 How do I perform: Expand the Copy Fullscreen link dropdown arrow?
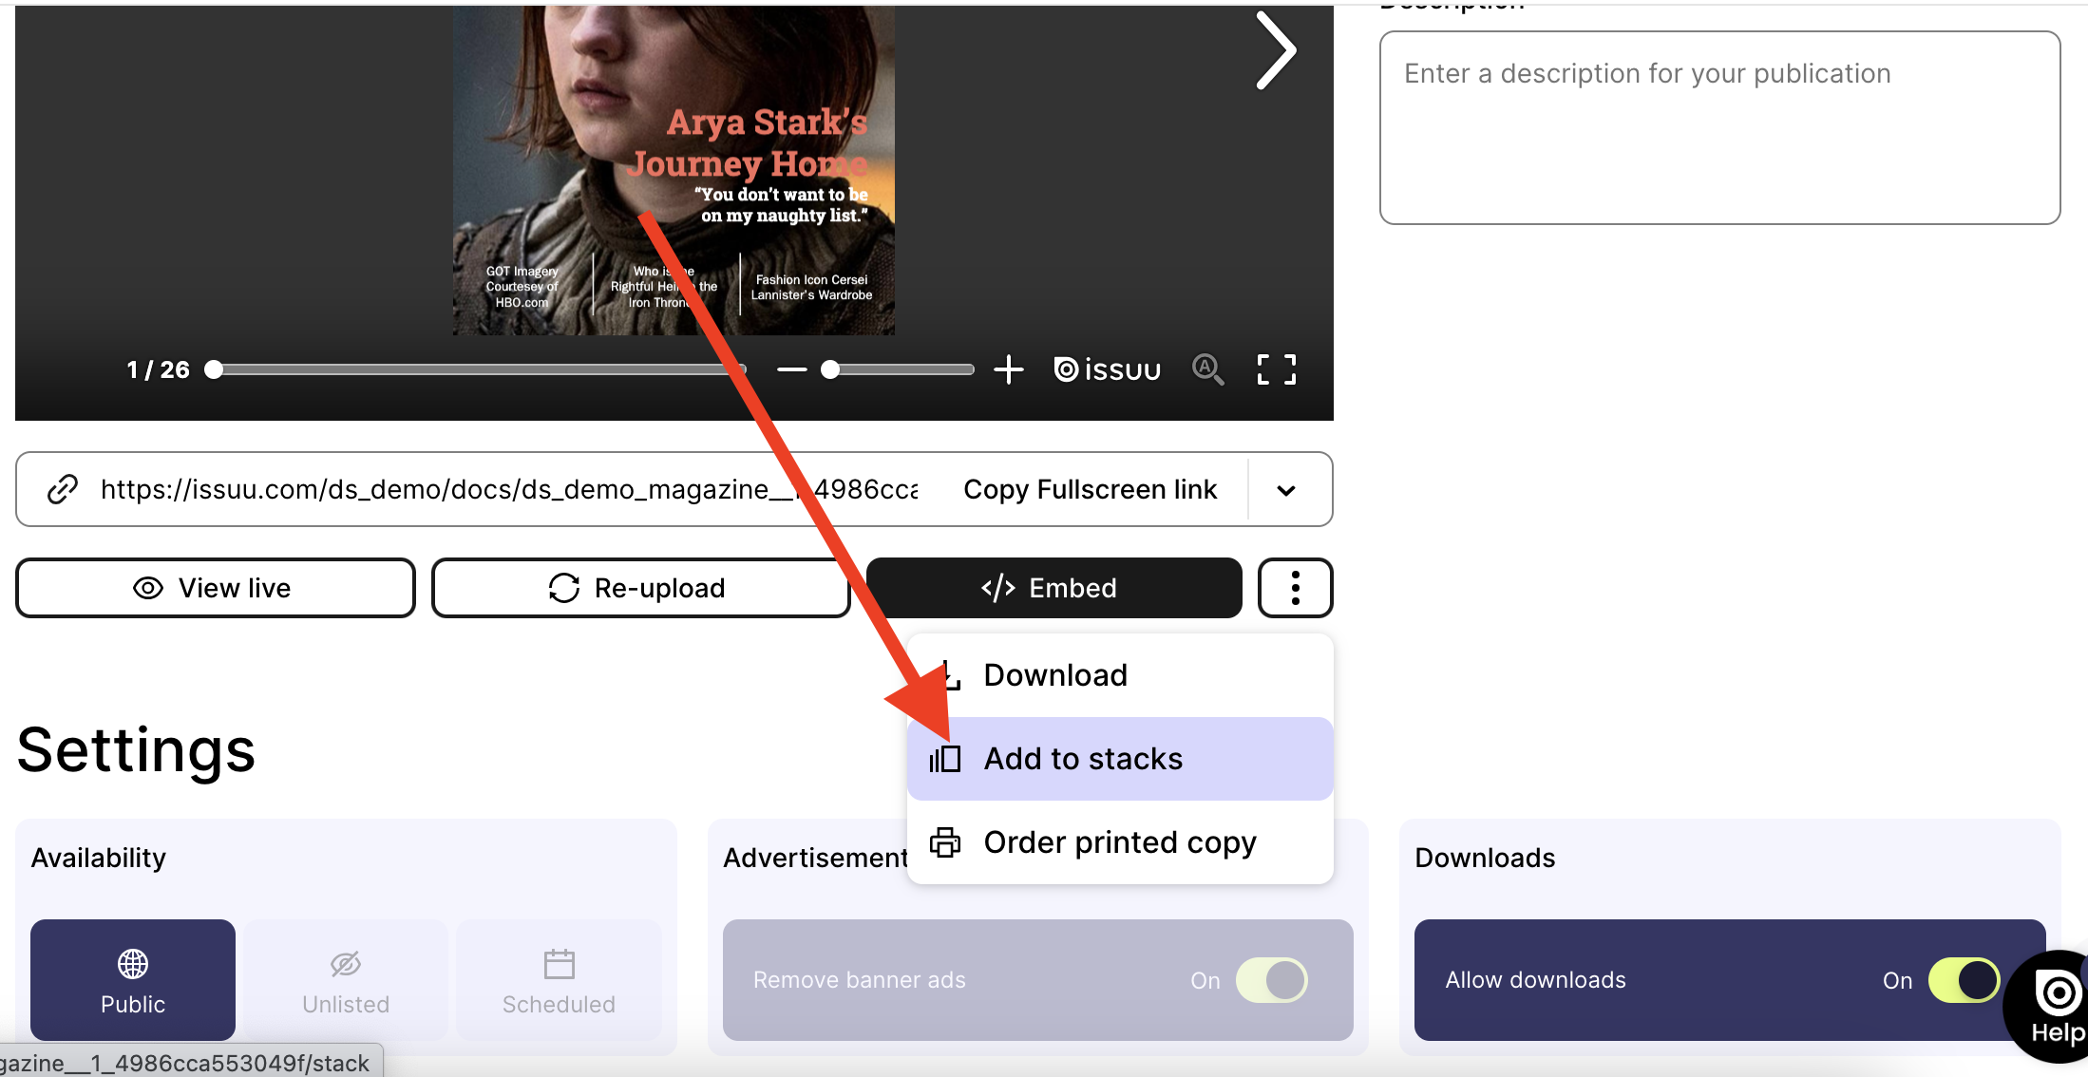click(1286, 490)
